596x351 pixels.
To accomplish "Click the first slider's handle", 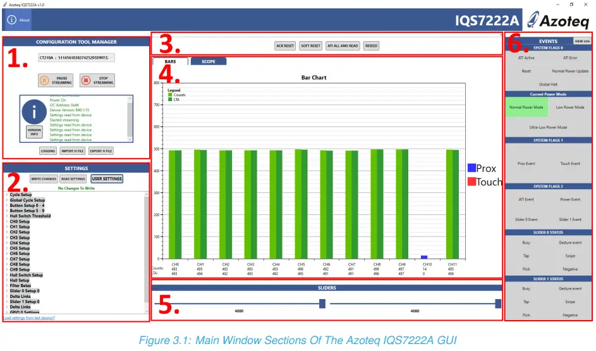I will tap(322, 304).
